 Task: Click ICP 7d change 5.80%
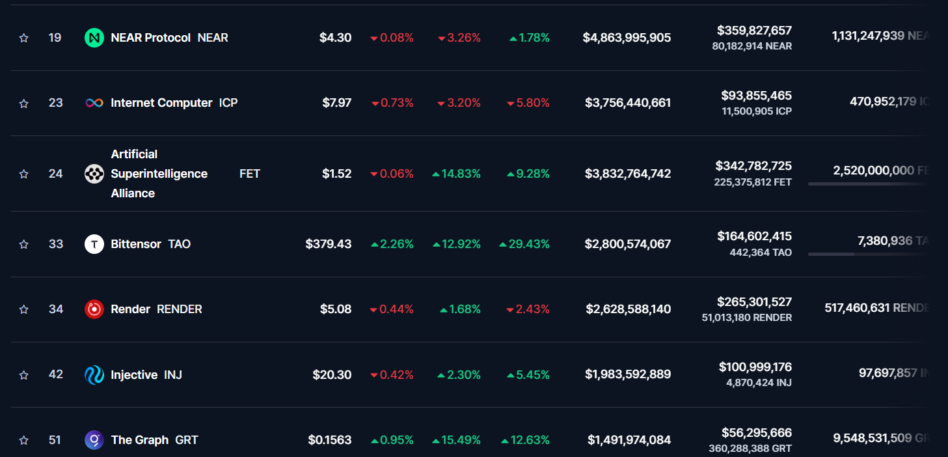pyautogui.click(x=528, y=103)
